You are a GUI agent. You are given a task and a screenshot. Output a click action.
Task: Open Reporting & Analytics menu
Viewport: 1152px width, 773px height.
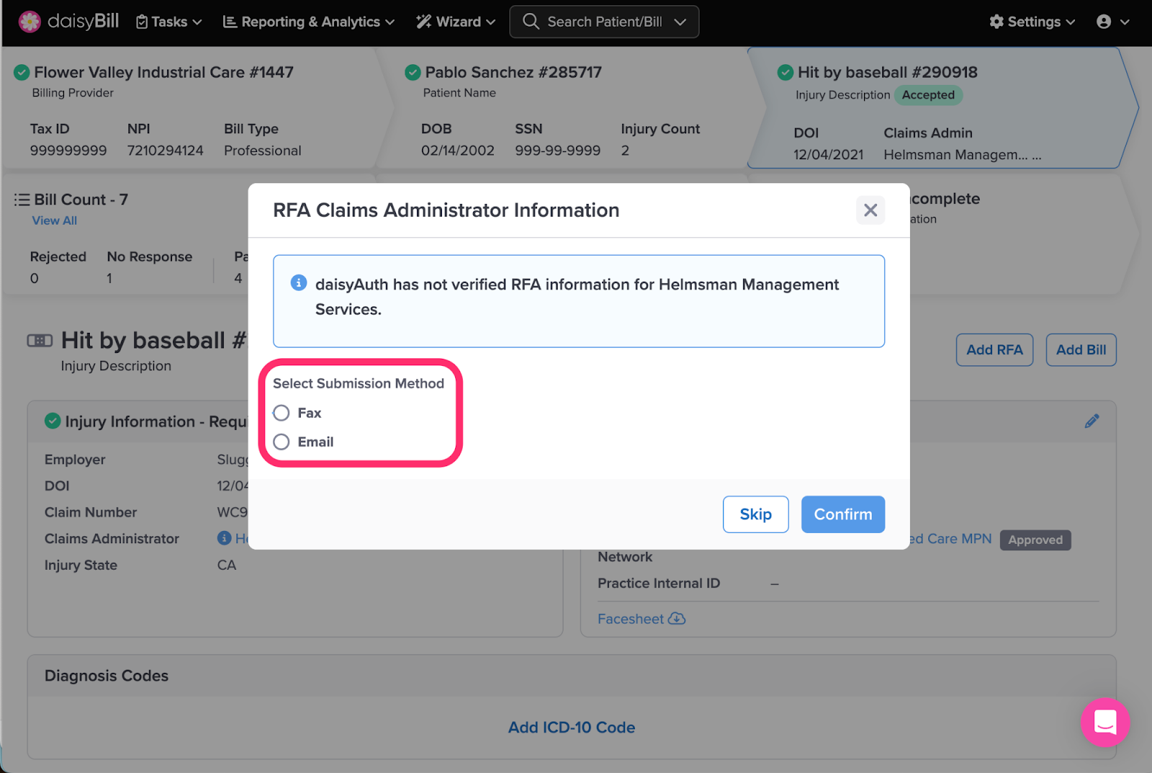(x=309, y=22)
